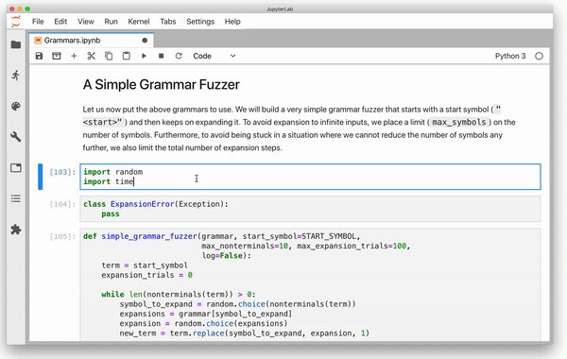Click inside the import random cell editor
Viewport: 567px width, 359px height.
click(310, 177)
